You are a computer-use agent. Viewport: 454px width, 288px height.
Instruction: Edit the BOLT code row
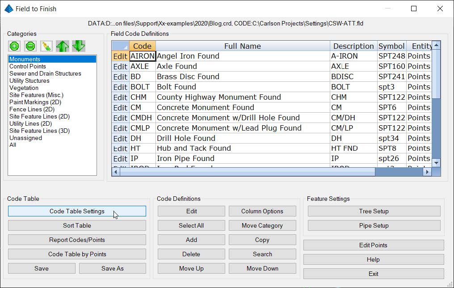coord(120,87)
